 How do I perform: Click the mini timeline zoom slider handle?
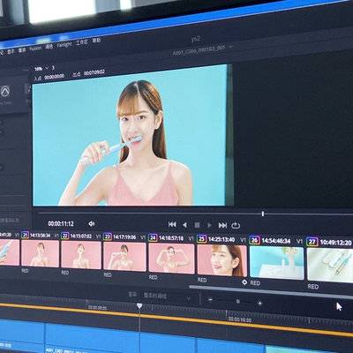[x=237, y=301]
